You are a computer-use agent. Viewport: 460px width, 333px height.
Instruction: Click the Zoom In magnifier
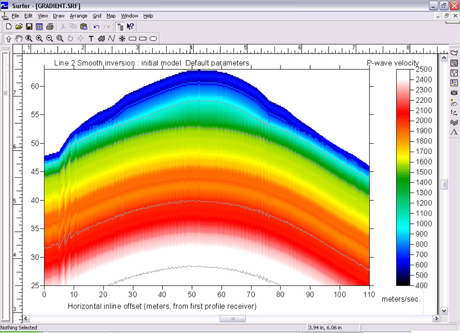tap(39, 38)
